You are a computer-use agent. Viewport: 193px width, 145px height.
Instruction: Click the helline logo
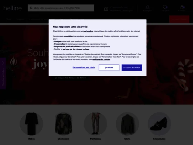(12, 8)
